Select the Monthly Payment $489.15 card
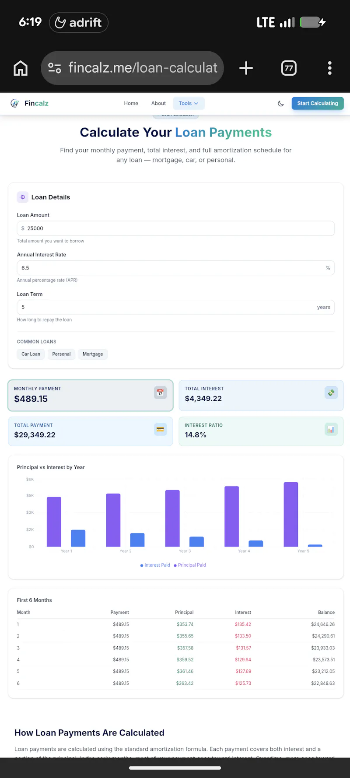 click(91, 396)
